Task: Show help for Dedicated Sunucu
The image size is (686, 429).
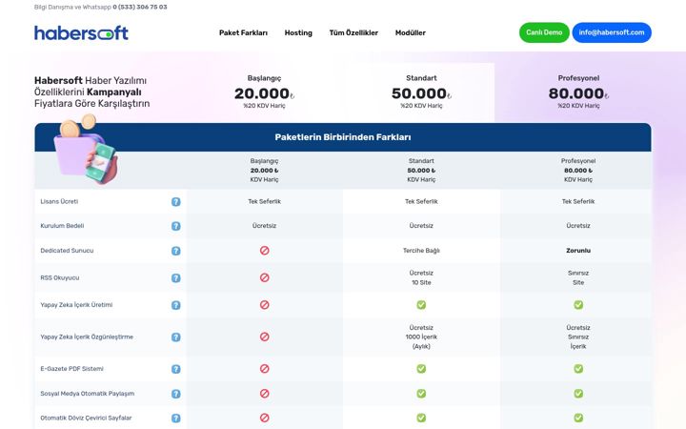Action: pyautogui.click(x=176, y=251)
